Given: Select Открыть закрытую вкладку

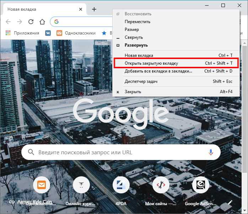Looking at the screenshot, I should click(x=176, y=63).
